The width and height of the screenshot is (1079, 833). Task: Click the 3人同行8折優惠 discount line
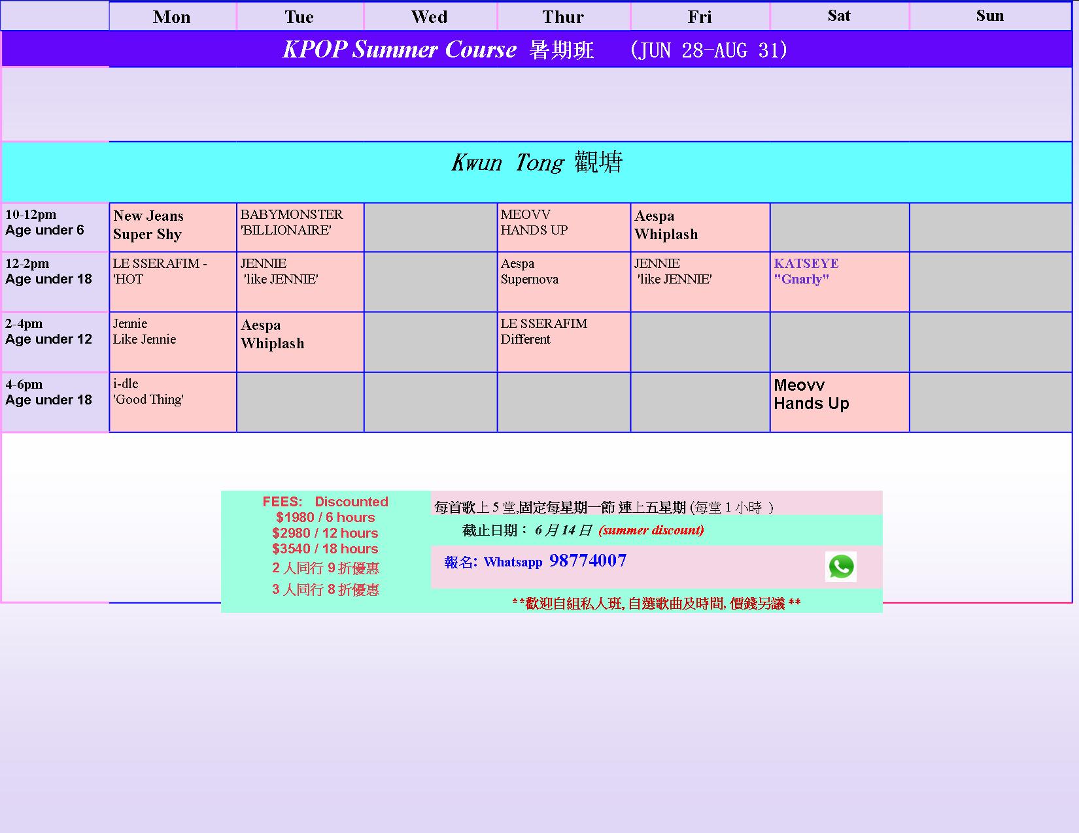point(325,589)
